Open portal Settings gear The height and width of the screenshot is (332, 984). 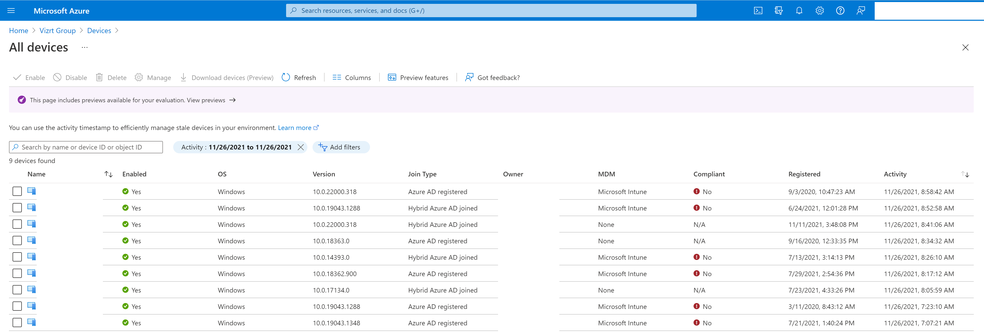tap(819, 11)
